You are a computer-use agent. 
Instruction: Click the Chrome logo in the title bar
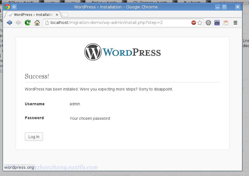click(x=7, y=7)
